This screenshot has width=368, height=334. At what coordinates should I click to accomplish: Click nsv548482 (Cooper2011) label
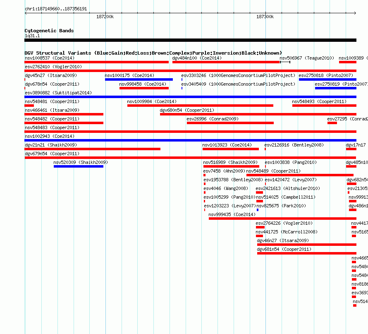(52, 119)
